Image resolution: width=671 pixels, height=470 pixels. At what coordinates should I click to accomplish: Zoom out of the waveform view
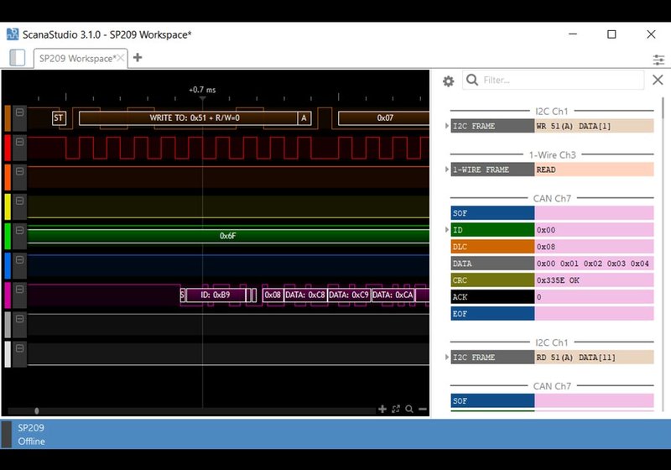point(423,409)
